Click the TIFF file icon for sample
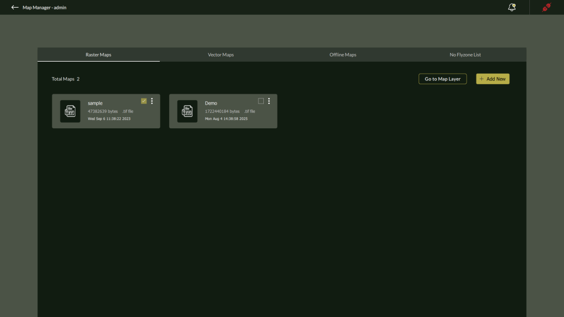This screenshot has height=317, width=564. (70, 111)
